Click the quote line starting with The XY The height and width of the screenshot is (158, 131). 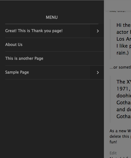tap(124, 82)
